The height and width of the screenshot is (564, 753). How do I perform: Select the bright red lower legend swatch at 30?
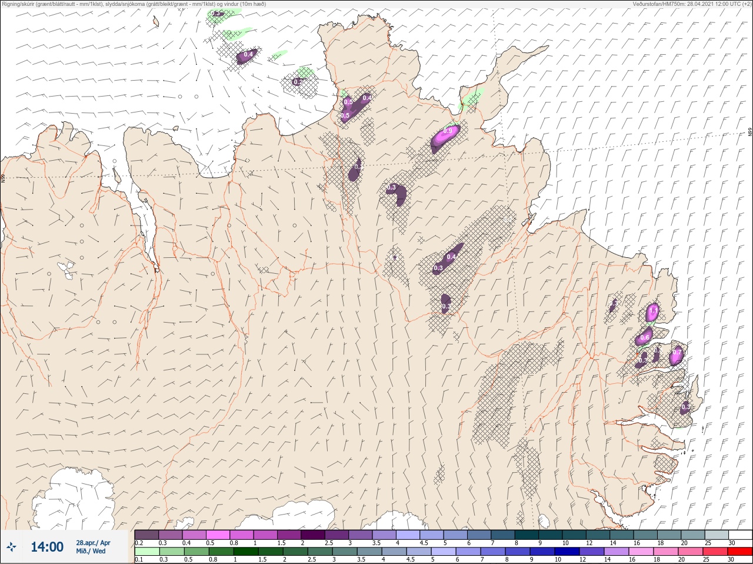click(x=740, y=552)
